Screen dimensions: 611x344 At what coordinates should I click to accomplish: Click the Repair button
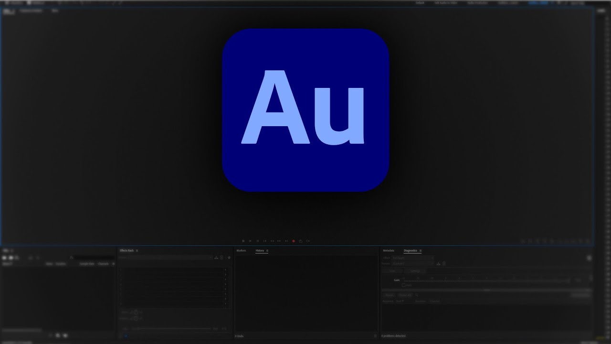pyautogui.click(x=390, y=295)
